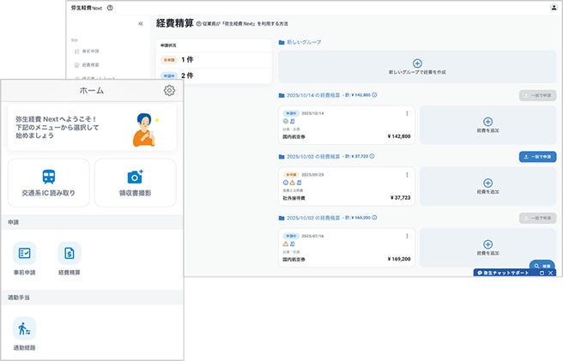Click the welcome banner illustration in ホーム
Image resolution: width=563 pixels, height=361 pixels.
[145, 129]
